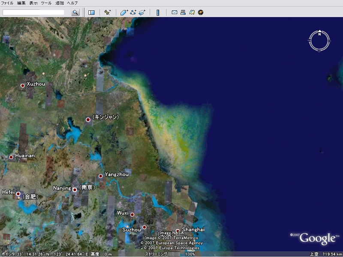This screenshot has width=343, height=257.
Task: Click the Yangzhou placemark dot
Action: point(101,176)
